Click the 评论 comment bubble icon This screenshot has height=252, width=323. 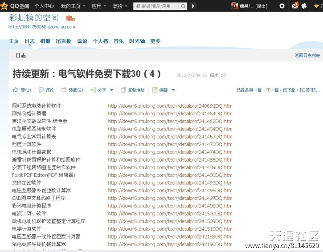pos(41,90)
